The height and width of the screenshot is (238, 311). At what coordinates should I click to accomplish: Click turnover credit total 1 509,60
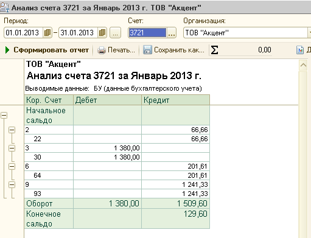point(175,203)
